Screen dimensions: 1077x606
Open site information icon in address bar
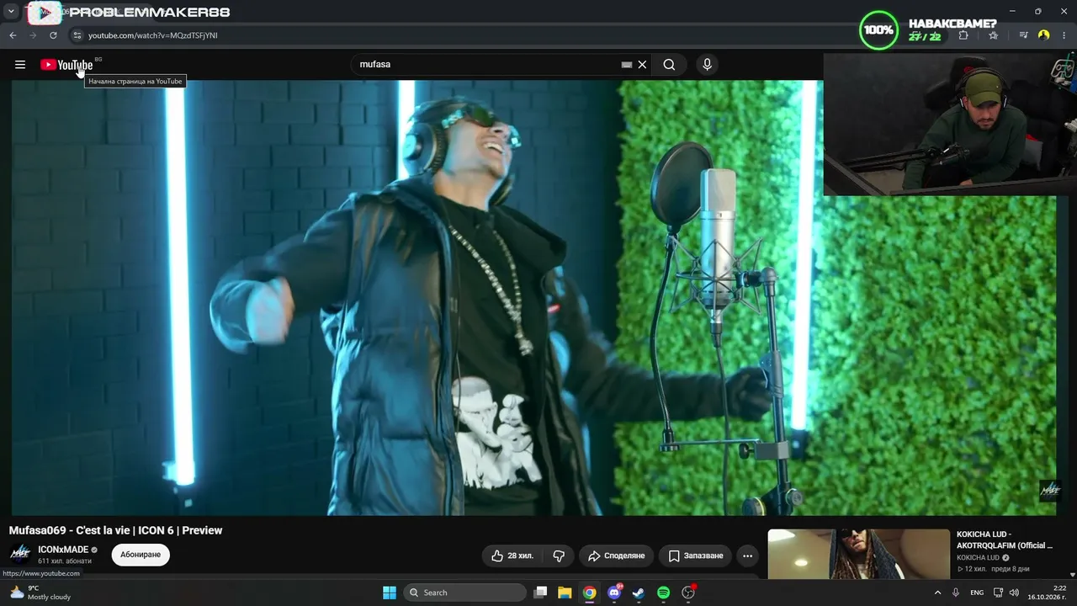77,35
